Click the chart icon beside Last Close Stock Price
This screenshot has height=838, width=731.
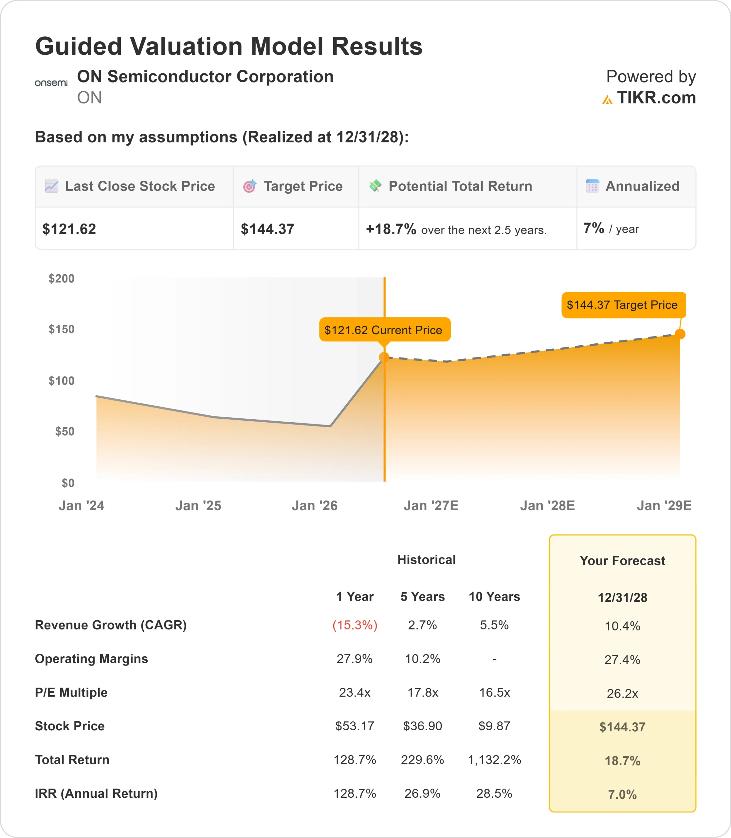[x=51, y=186]
